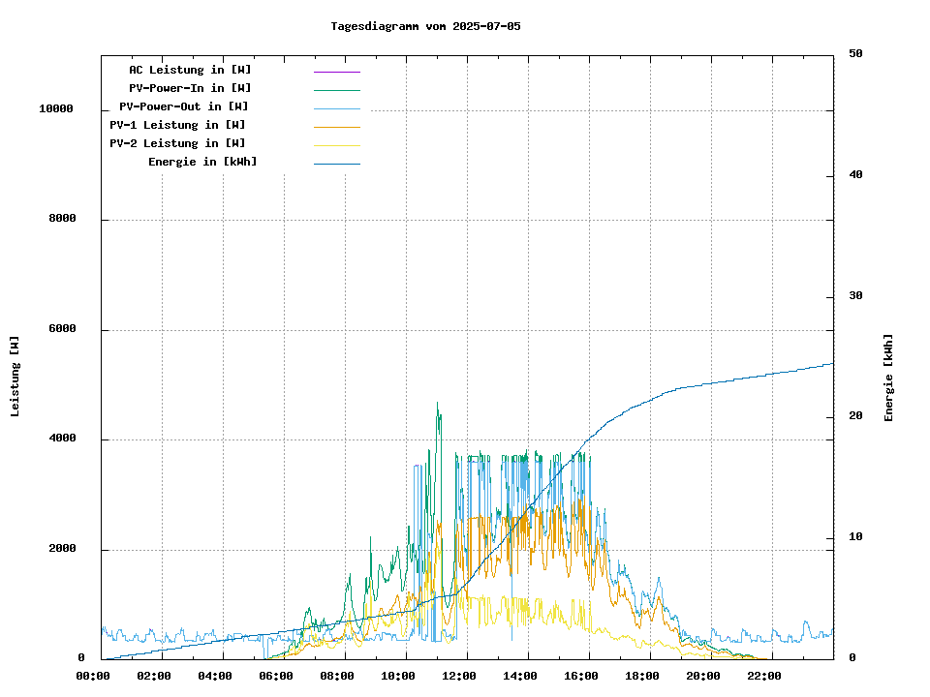
Task: Pick the PV-1 Leistung in [W] legend label
Action: point(177,125)
